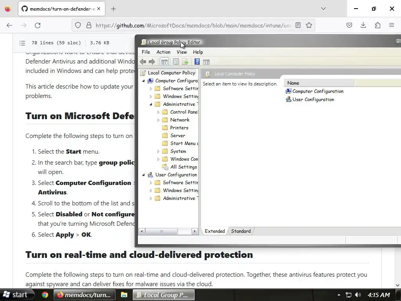Click the shield tracking protection icon
The image size is (401, 301).
coord(78,25)
